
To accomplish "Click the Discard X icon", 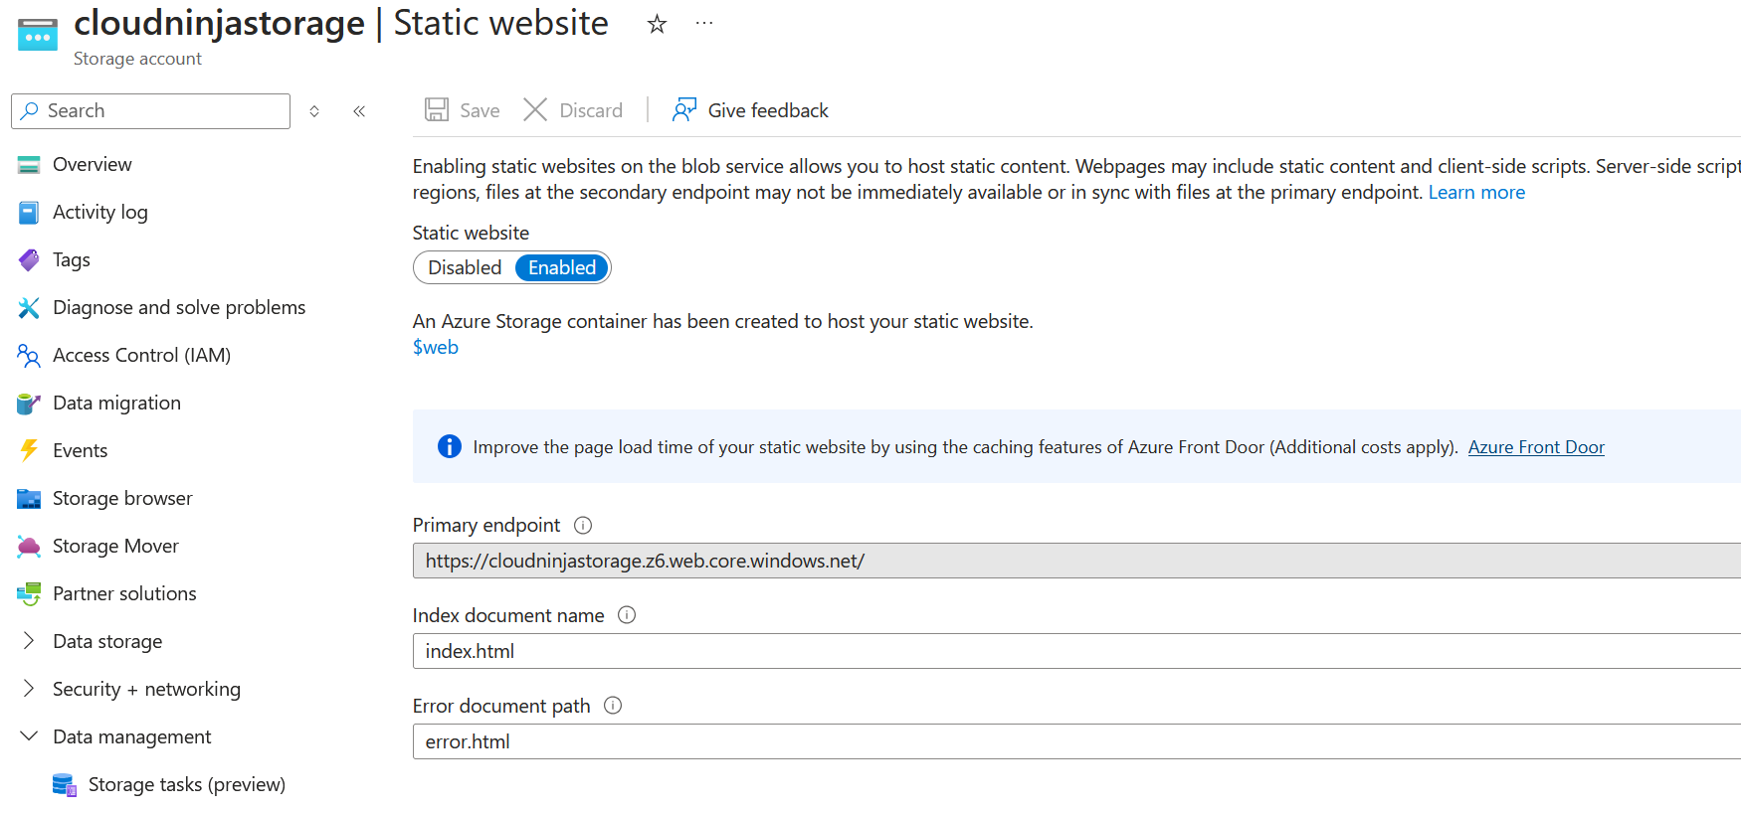I will [535, 109].
